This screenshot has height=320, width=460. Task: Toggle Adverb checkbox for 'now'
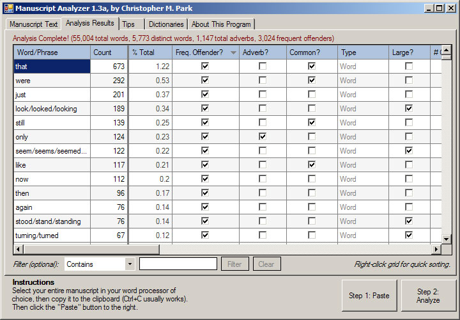[263, 179]
